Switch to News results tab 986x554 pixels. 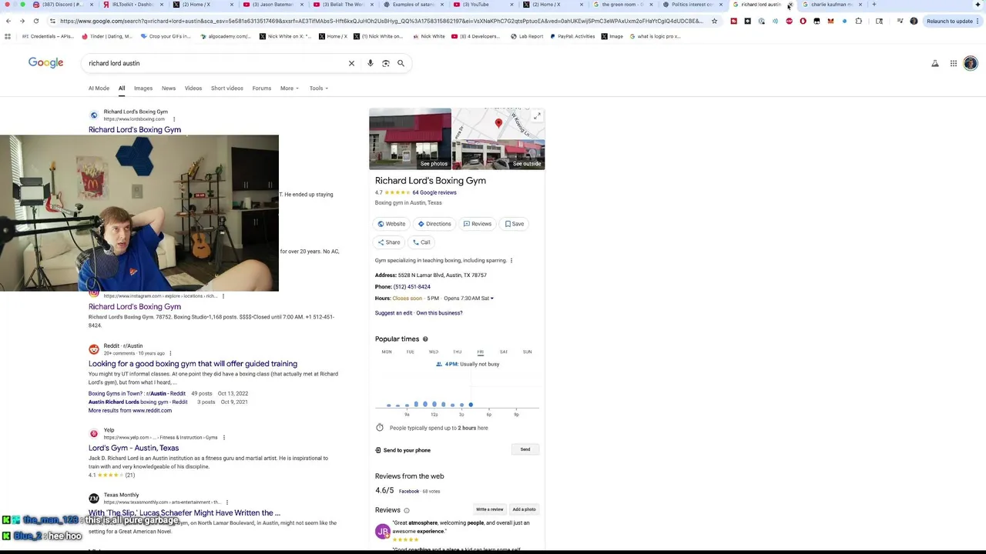pyautogui.click(x=169, y=88)
